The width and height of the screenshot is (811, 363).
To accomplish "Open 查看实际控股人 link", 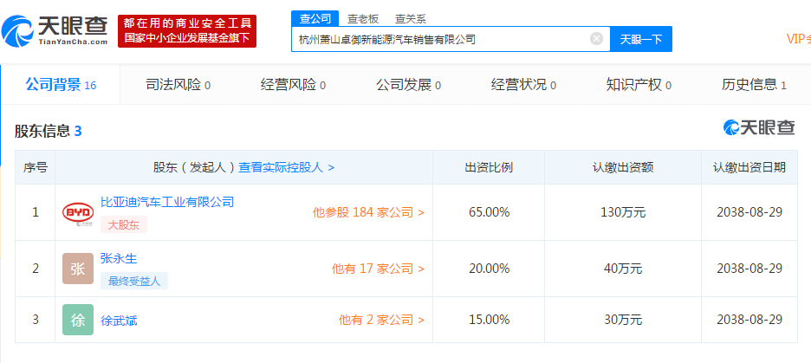I will coord(287,167).
